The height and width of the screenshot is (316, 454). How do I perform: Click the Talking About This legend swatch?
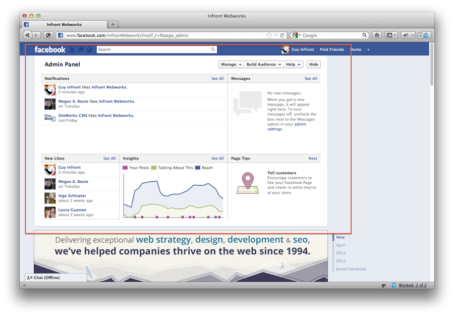point(154,168)
